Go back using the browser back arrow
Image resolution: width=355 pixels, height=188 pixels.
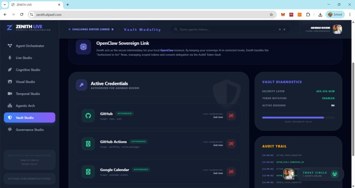[5, 14]
